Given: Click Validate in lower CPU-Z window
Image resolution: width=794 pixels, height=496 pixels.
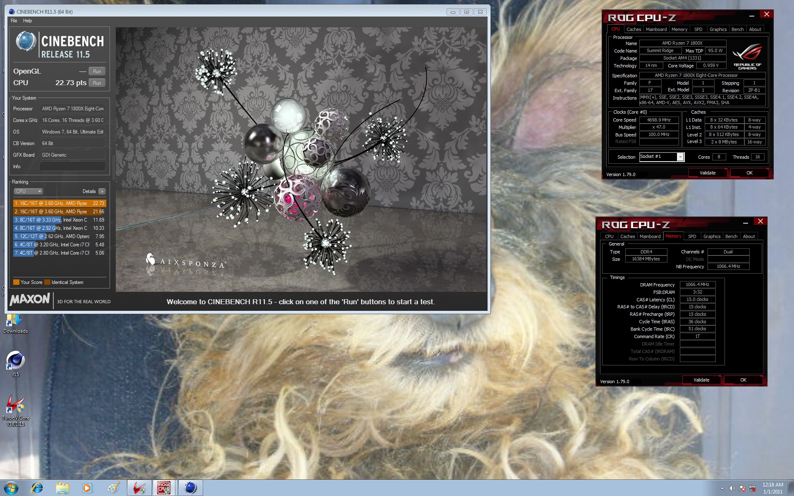Looking at the screenshot, I should (701, 380).
